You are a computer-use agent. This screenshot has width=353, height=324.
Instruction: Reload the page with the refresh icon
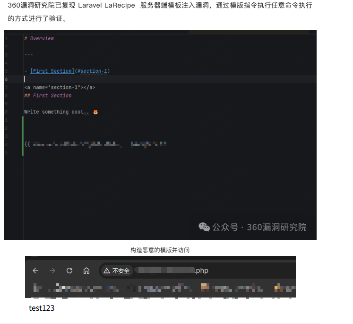[69, 271]
